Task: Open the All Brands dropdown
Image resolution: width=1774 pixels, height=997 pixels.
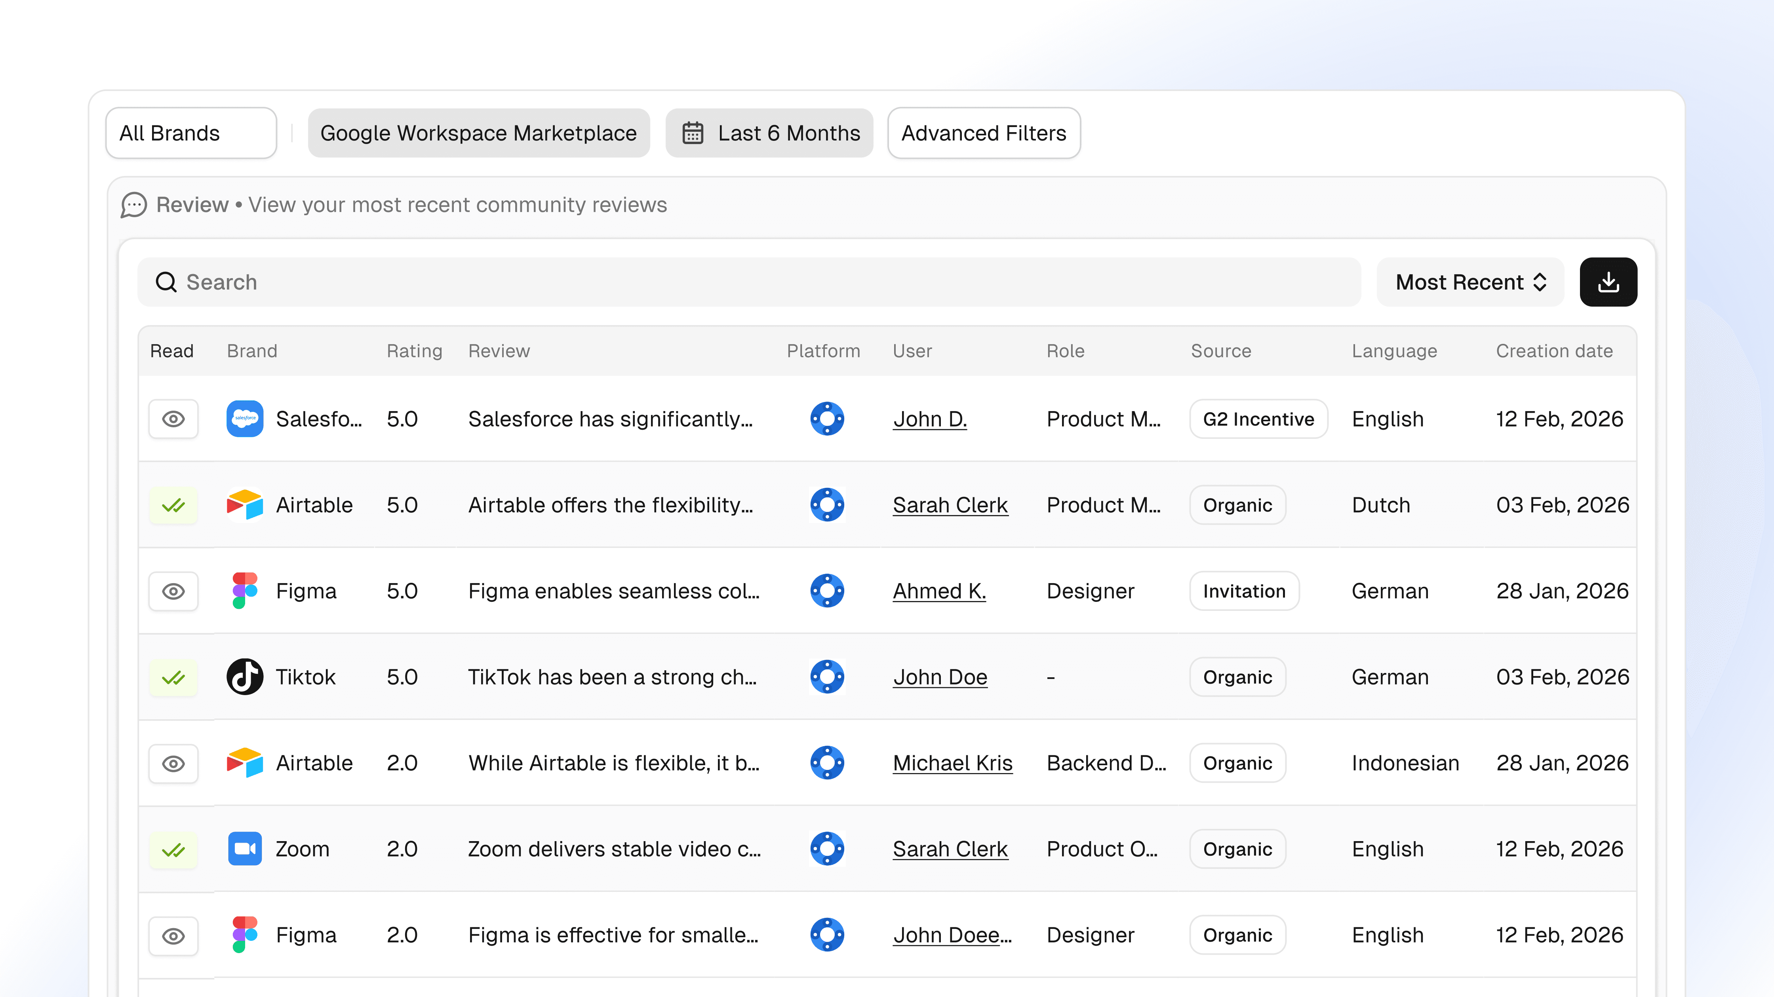Action: 191,133
